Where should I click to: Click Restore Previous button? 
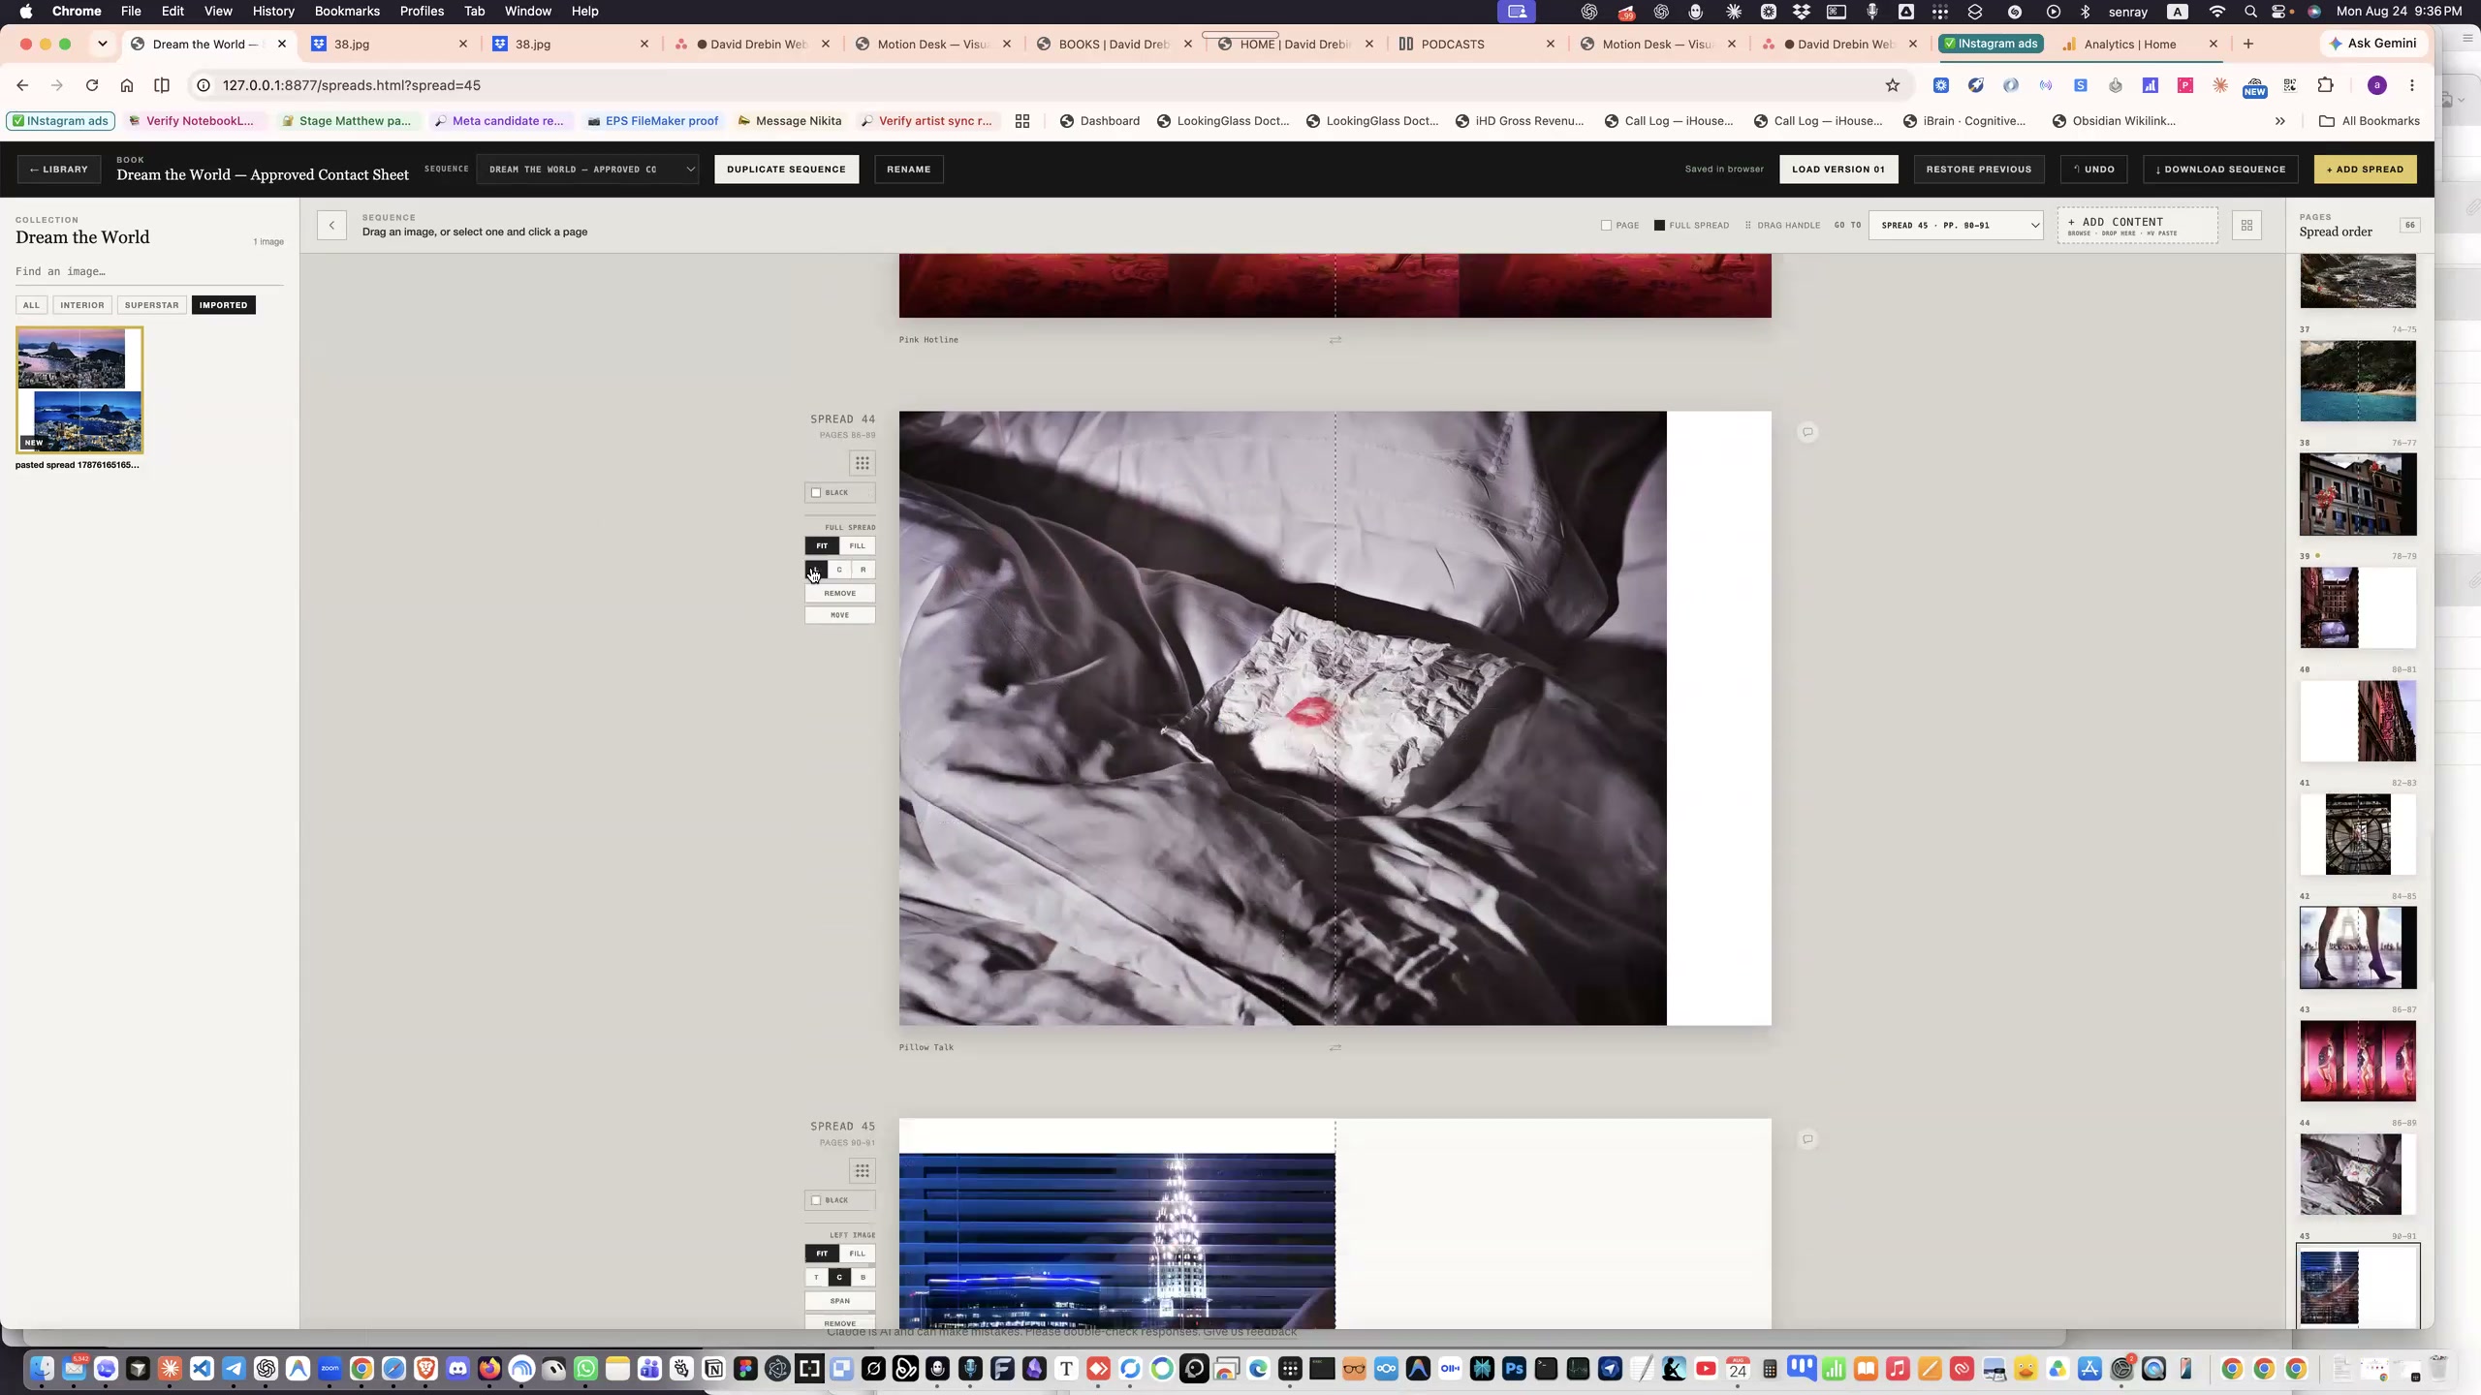1978,170
